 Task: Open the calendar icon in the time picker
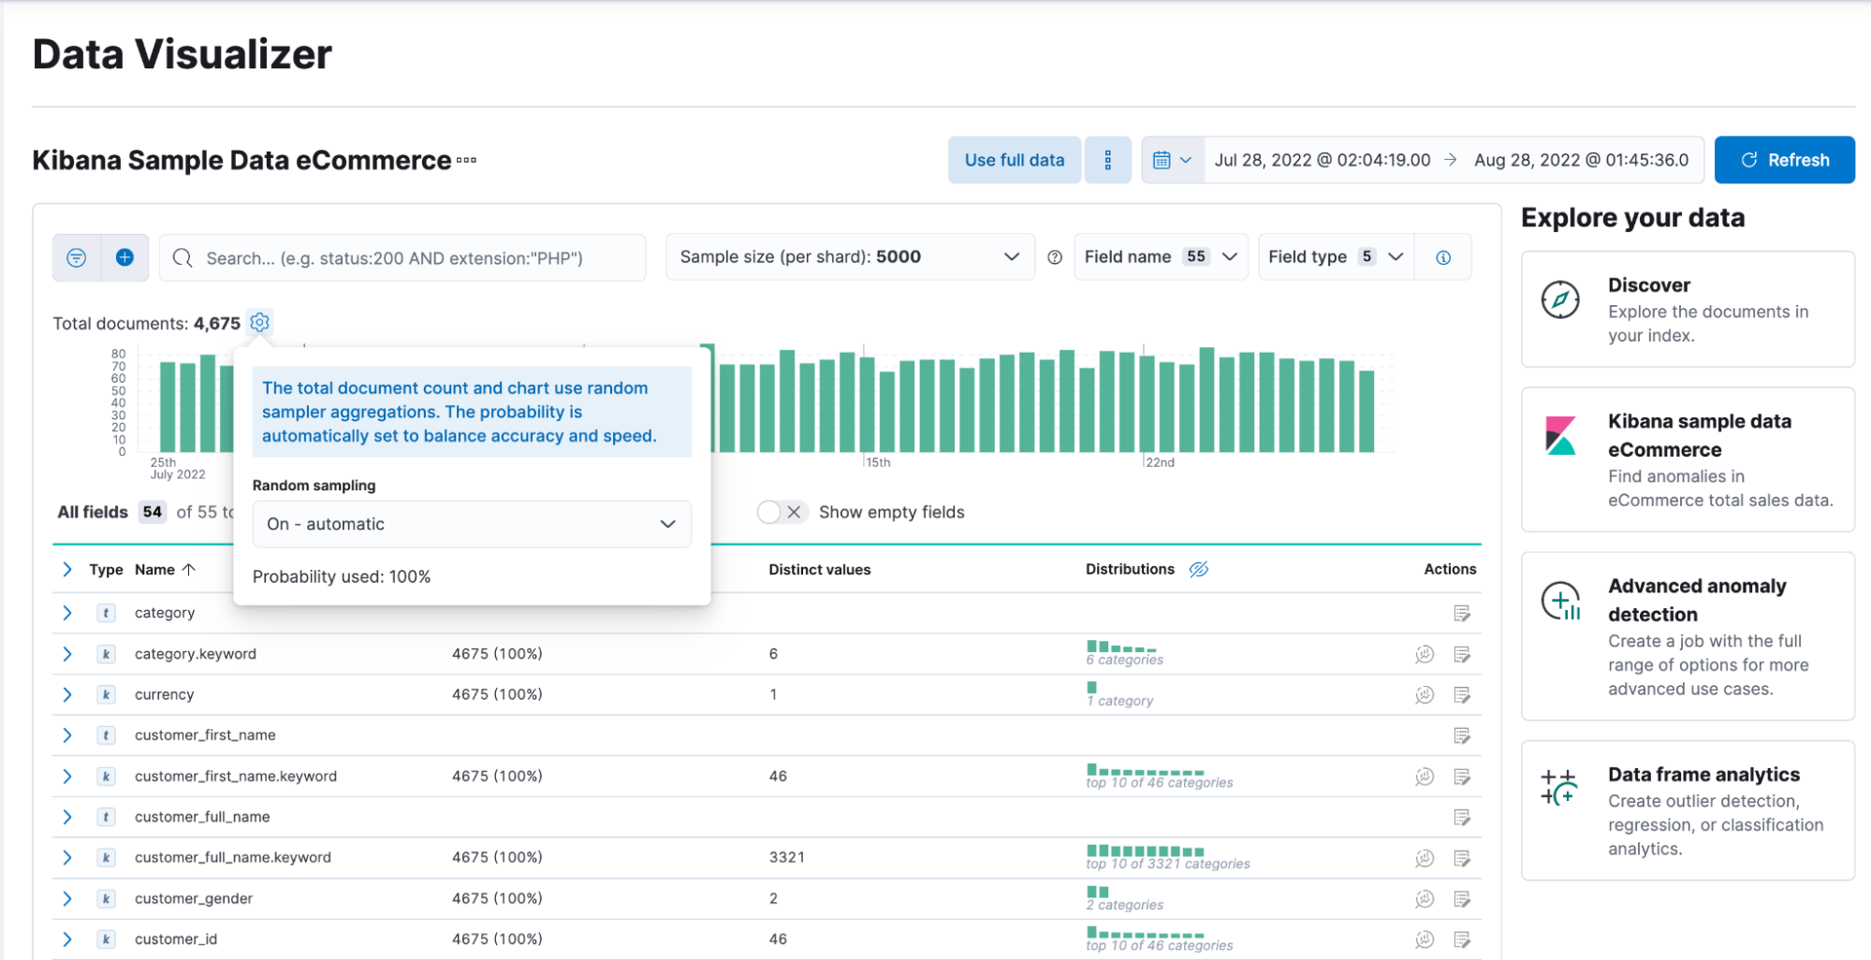[x=1164, y=159]
